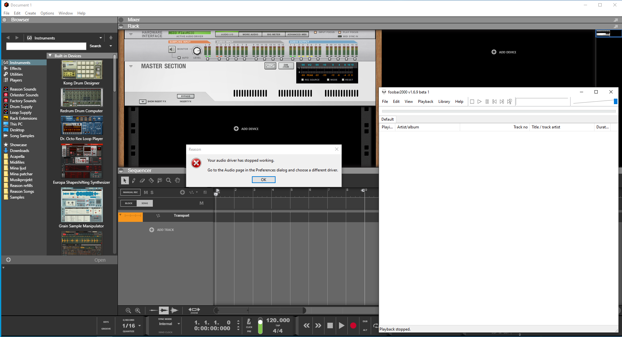Open the Playback menu in foobar2000
The image size is (622, 337).
(425, 101)
